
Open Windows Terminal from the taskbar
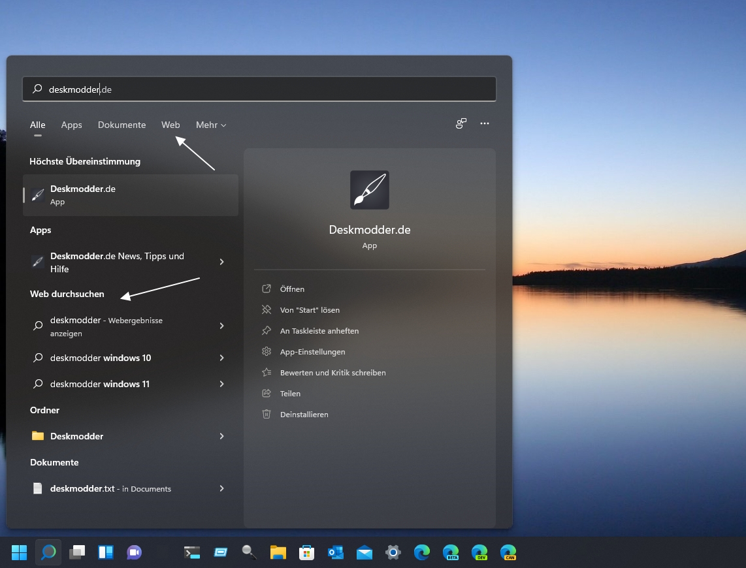[192, 552]
